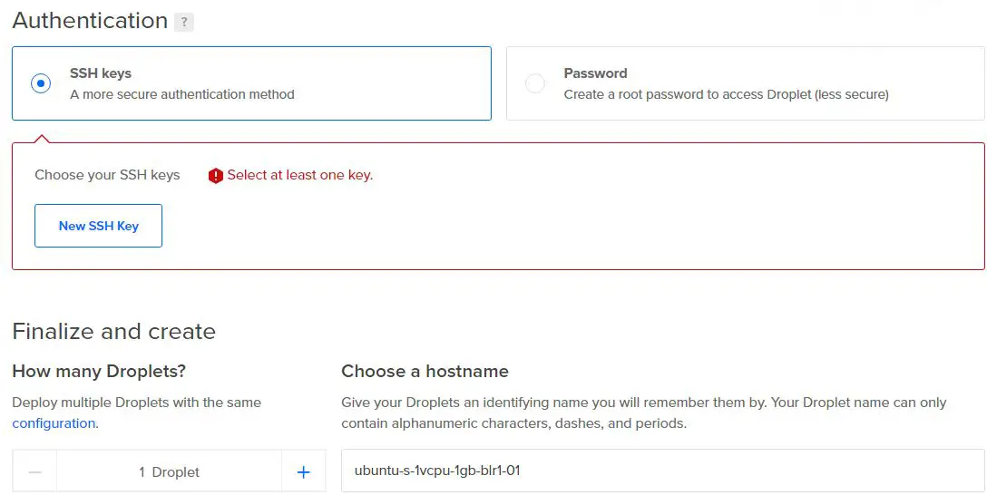Viewport: 987px width, 495px height.
Task: Click the 'Choose your SSH keys' label
Action: [x=107, y=175]
